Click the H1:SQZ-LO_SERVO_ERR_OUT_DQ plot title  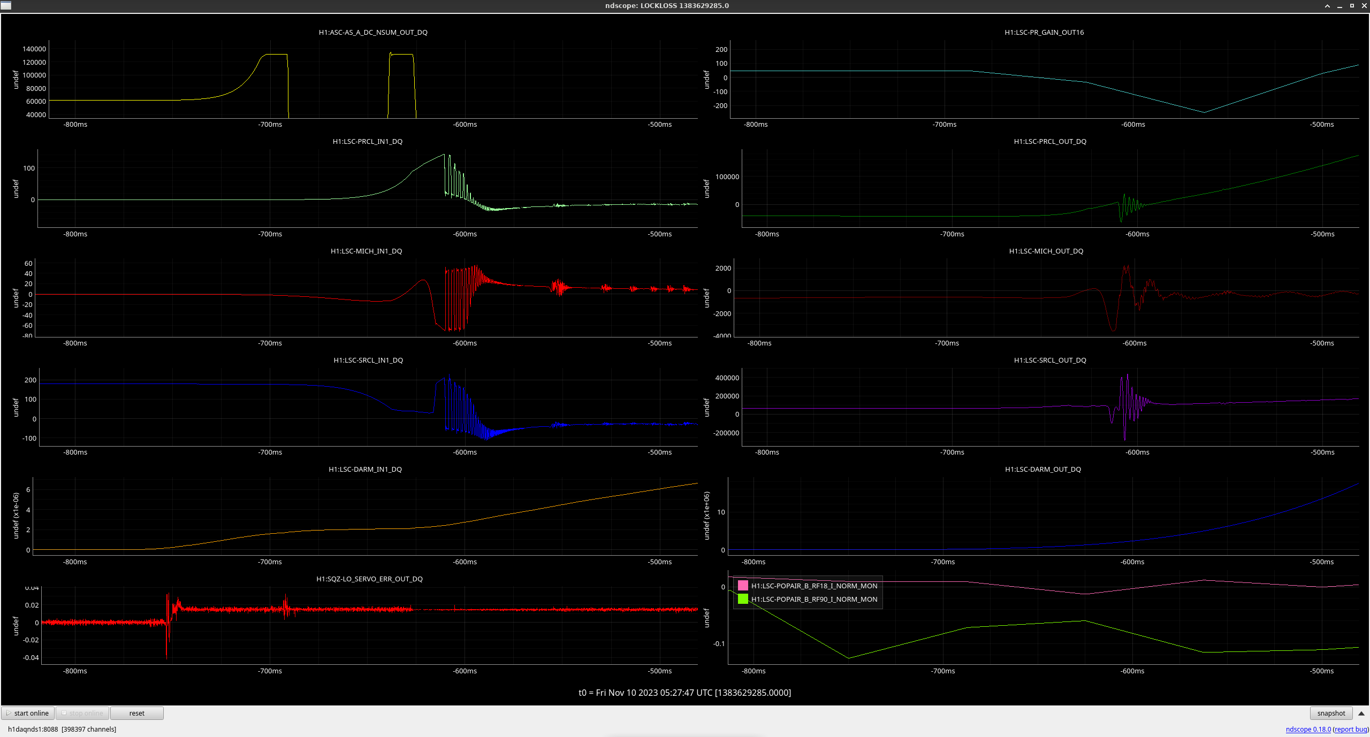pos(369,579)
